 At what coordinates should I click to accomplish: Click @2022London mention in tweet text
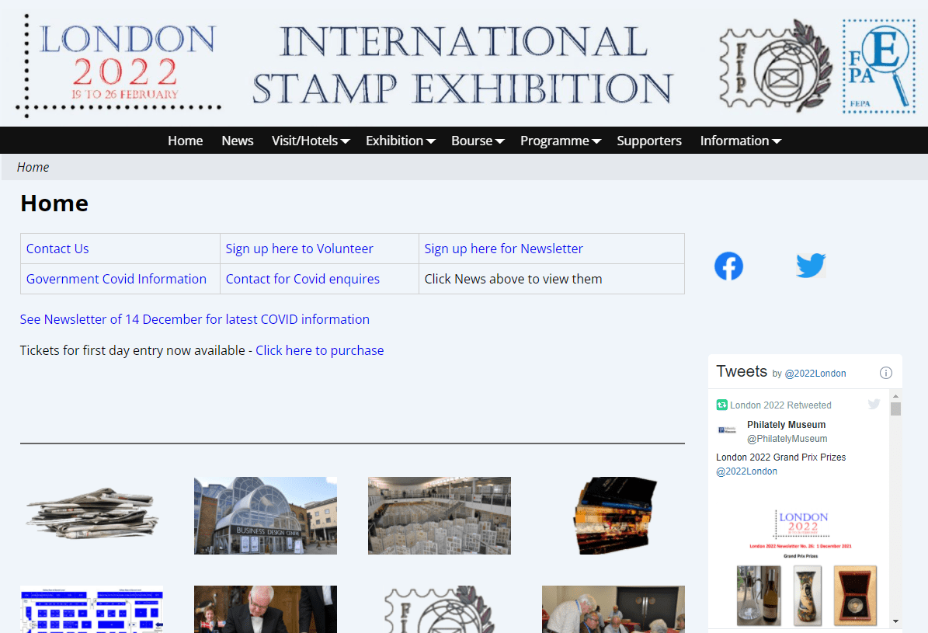coord(746,471)
